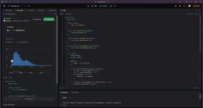Toggle Auto mode beside language selector
This screenshot has width=203, height=108.
69,14
